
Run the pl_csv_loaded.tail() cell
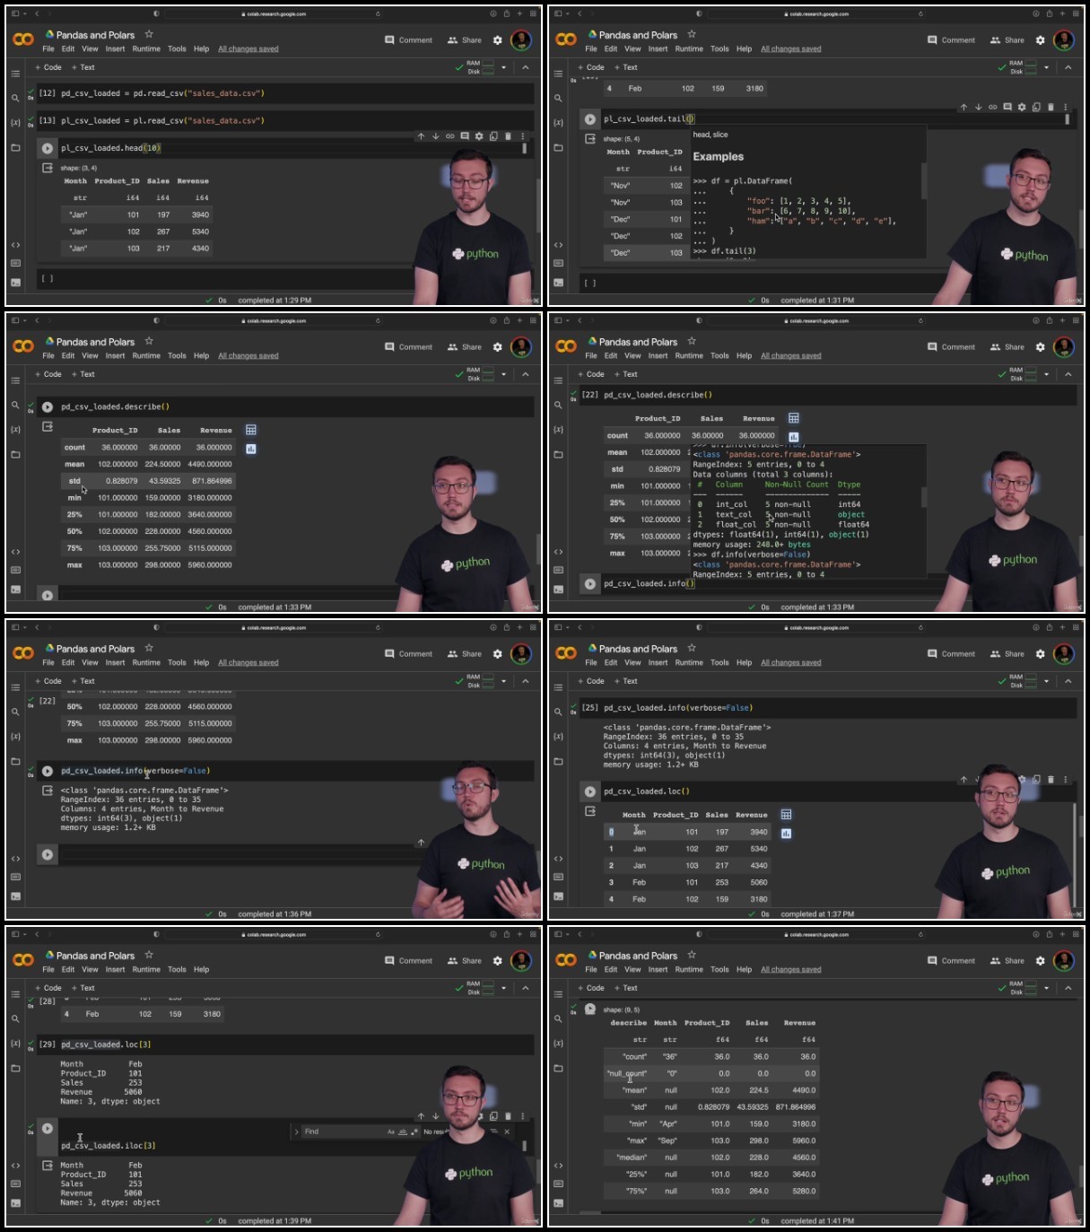(x=589, y=118)
